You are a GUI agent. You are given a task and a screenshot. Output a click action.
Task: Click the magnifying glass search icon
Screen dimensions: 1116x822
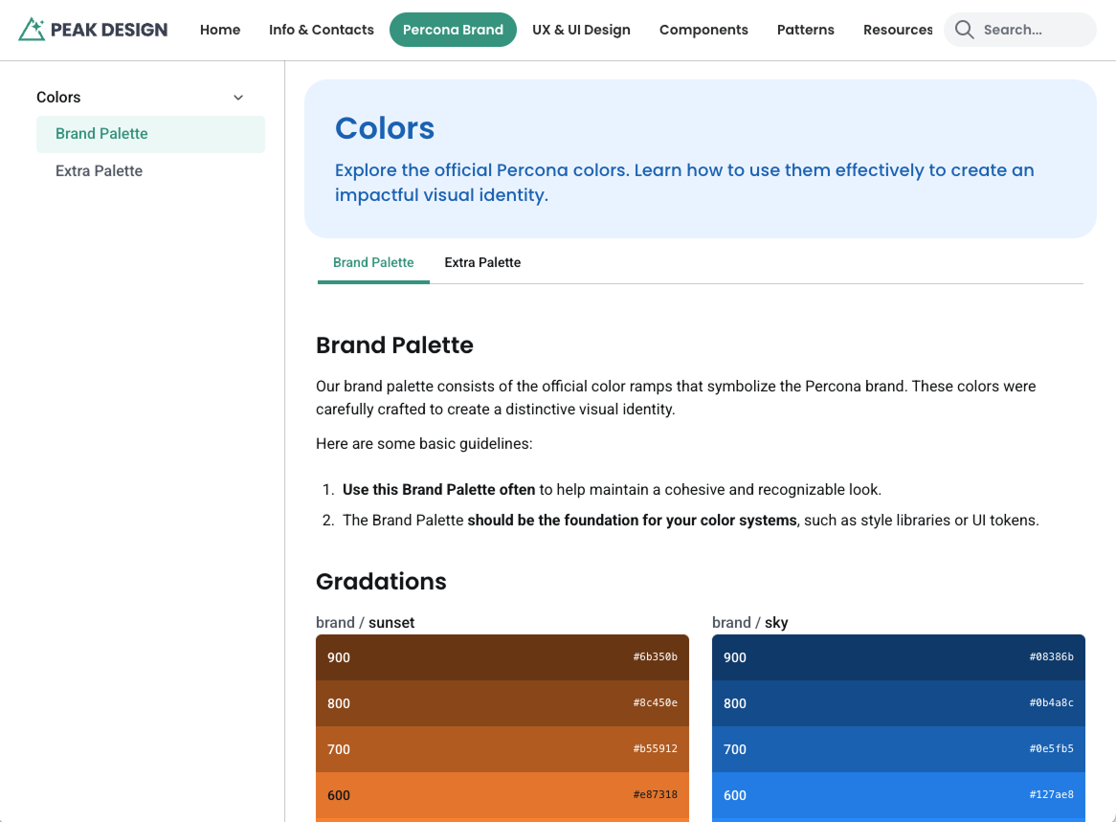pos(965,30)
